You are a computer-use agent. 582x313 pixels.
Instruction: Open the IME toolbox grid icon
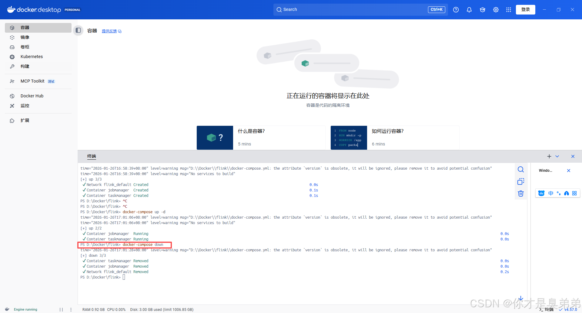click(574, 193)
